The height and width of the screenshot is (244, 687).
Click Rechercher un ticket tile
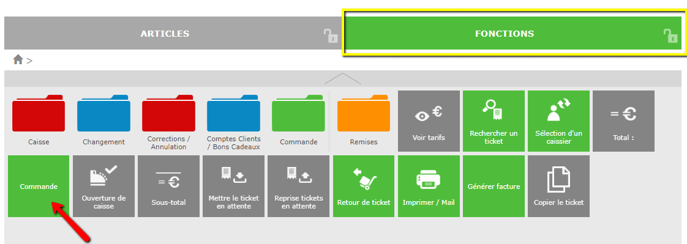(494, 121)
